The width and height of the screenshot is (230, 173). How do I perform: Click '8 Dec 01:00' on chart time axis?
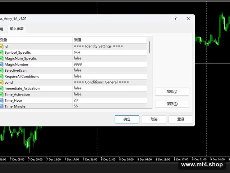(x=108, y=159)
